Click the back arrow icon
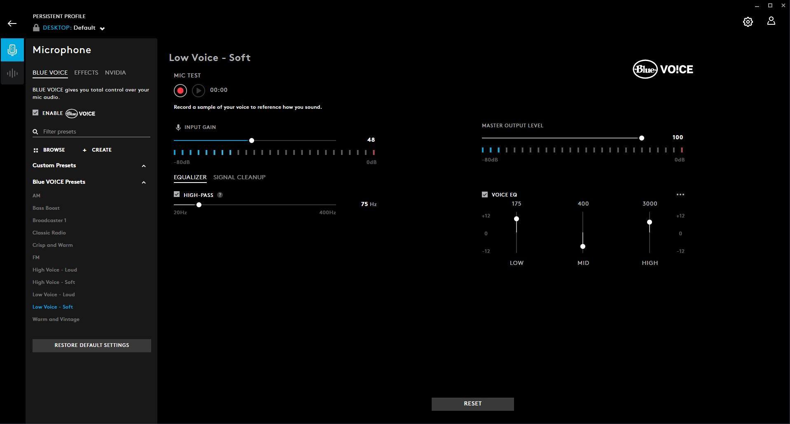Viewport: 790px width, 424px height. [x=12, y=23]
